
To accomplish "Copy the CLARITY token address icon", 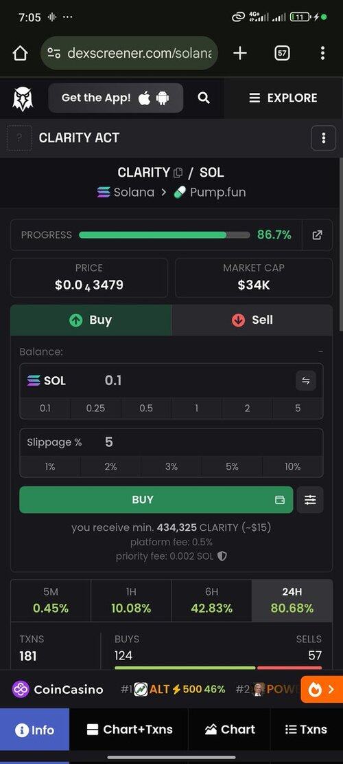I will (178, 173).
